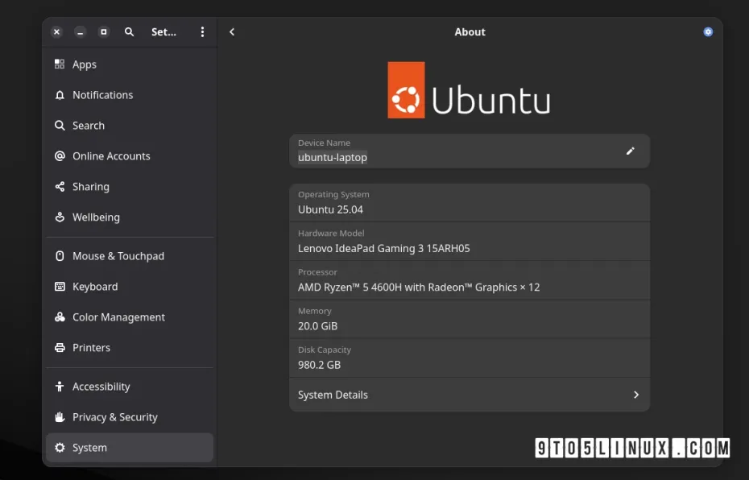Open Accessibility settings label
Screen dimensions: 749x480
[x=101, y=387]
